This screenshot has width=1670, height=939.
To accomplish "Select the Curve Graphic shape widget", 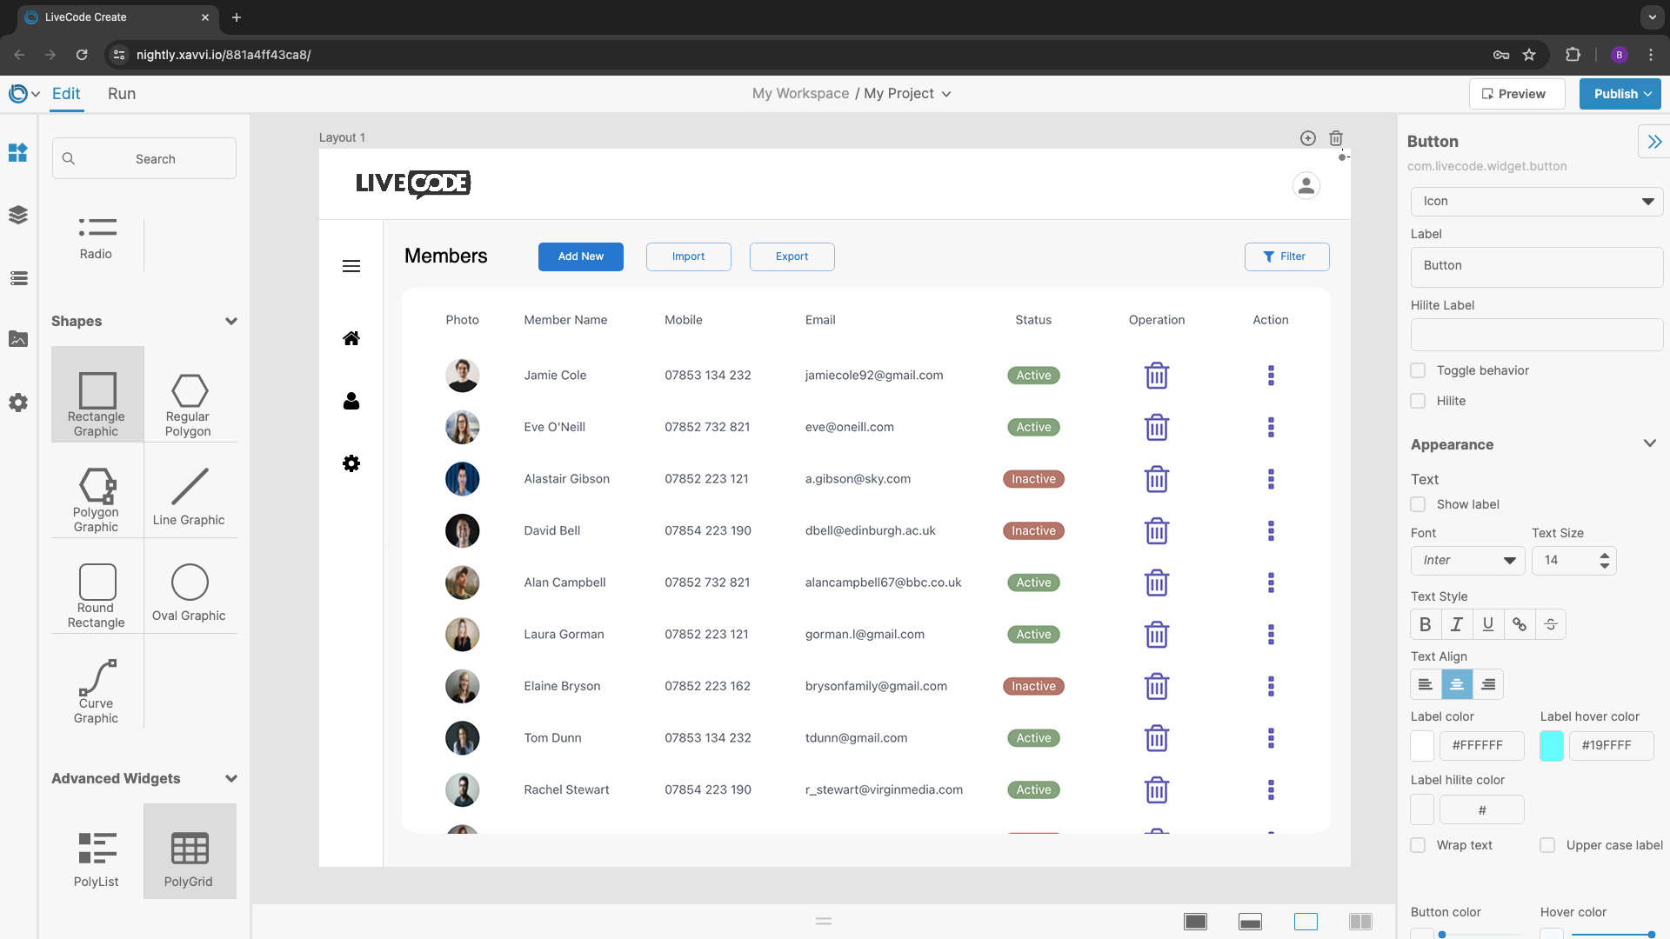I will point(97,690).
